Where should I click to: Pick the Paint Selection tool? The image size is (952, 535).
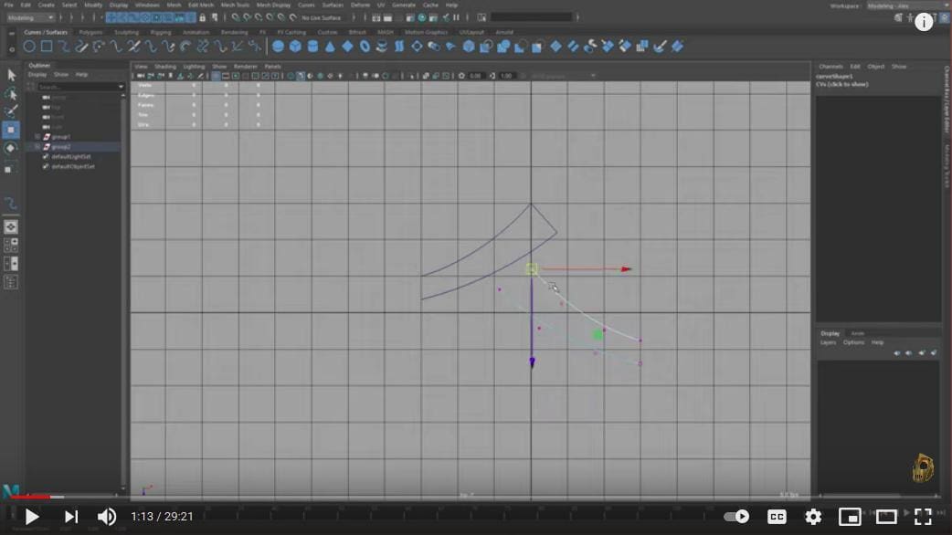[x=11, y=111]
